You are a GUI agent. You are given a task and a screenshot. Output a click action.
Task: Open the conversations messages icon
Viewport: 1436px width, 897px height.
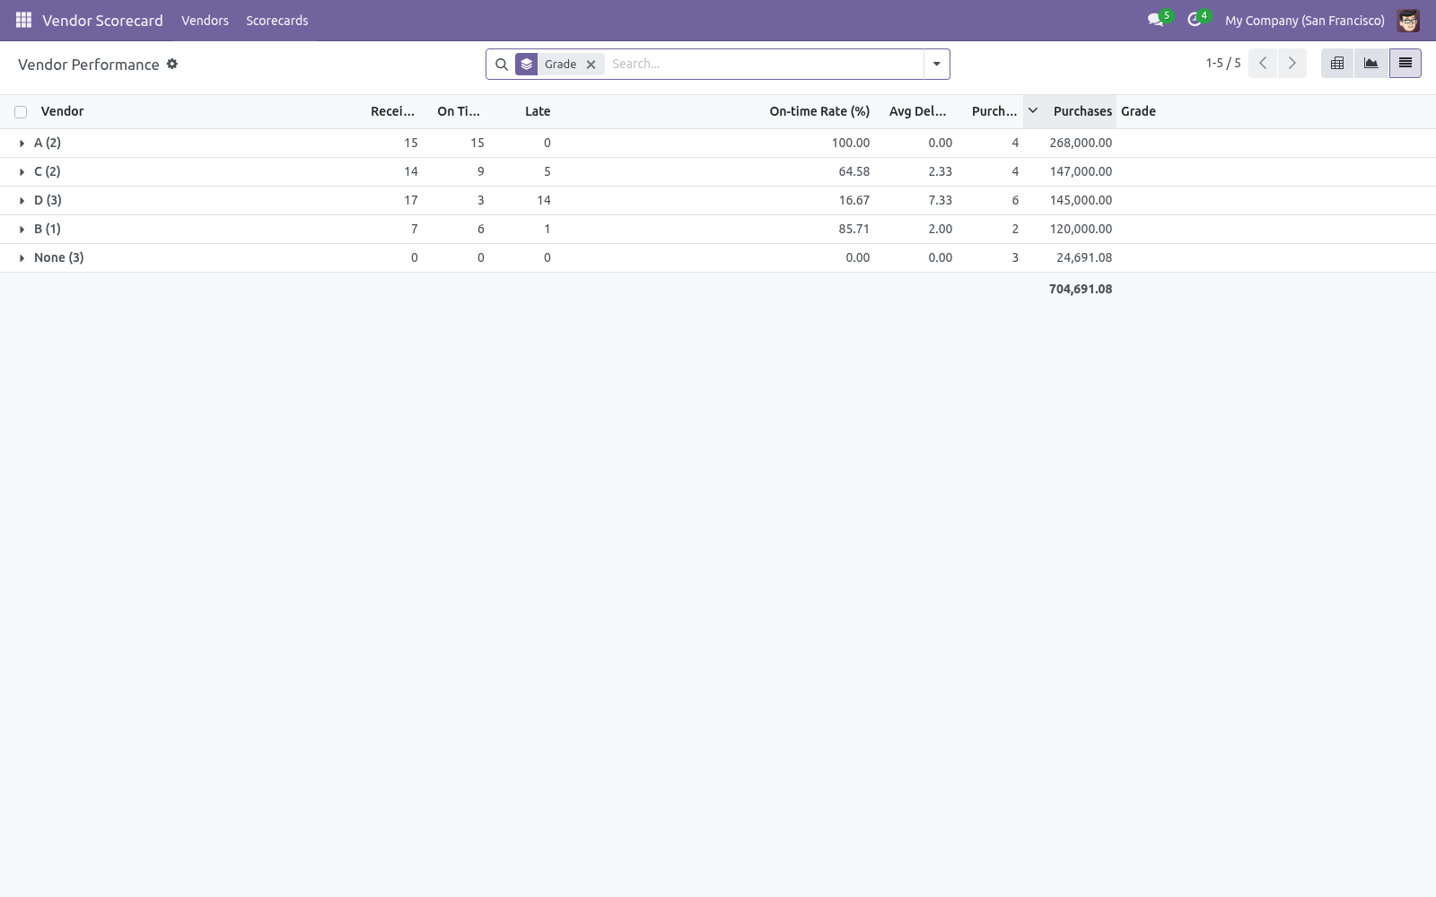click(x=1156, y=20)
